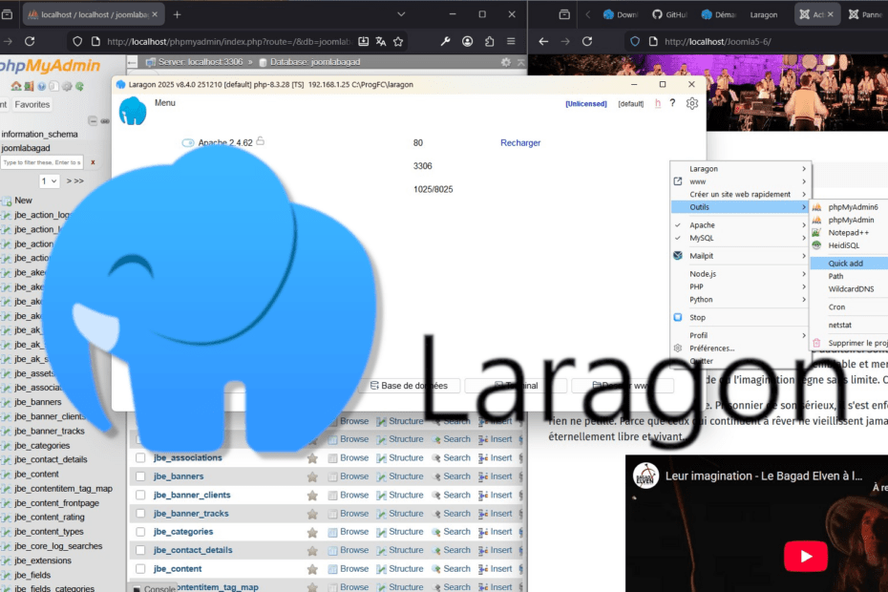The height and width of the screenshot is (592, 888).
Task: Choose Préférences... from the Laragon menu
Action: 711,349
